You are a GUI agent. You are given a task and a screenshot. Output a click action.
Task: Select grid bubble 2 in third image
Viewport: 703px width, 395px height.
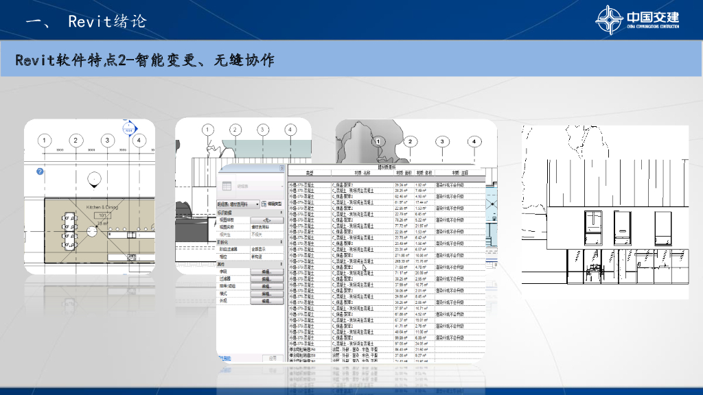411,141
